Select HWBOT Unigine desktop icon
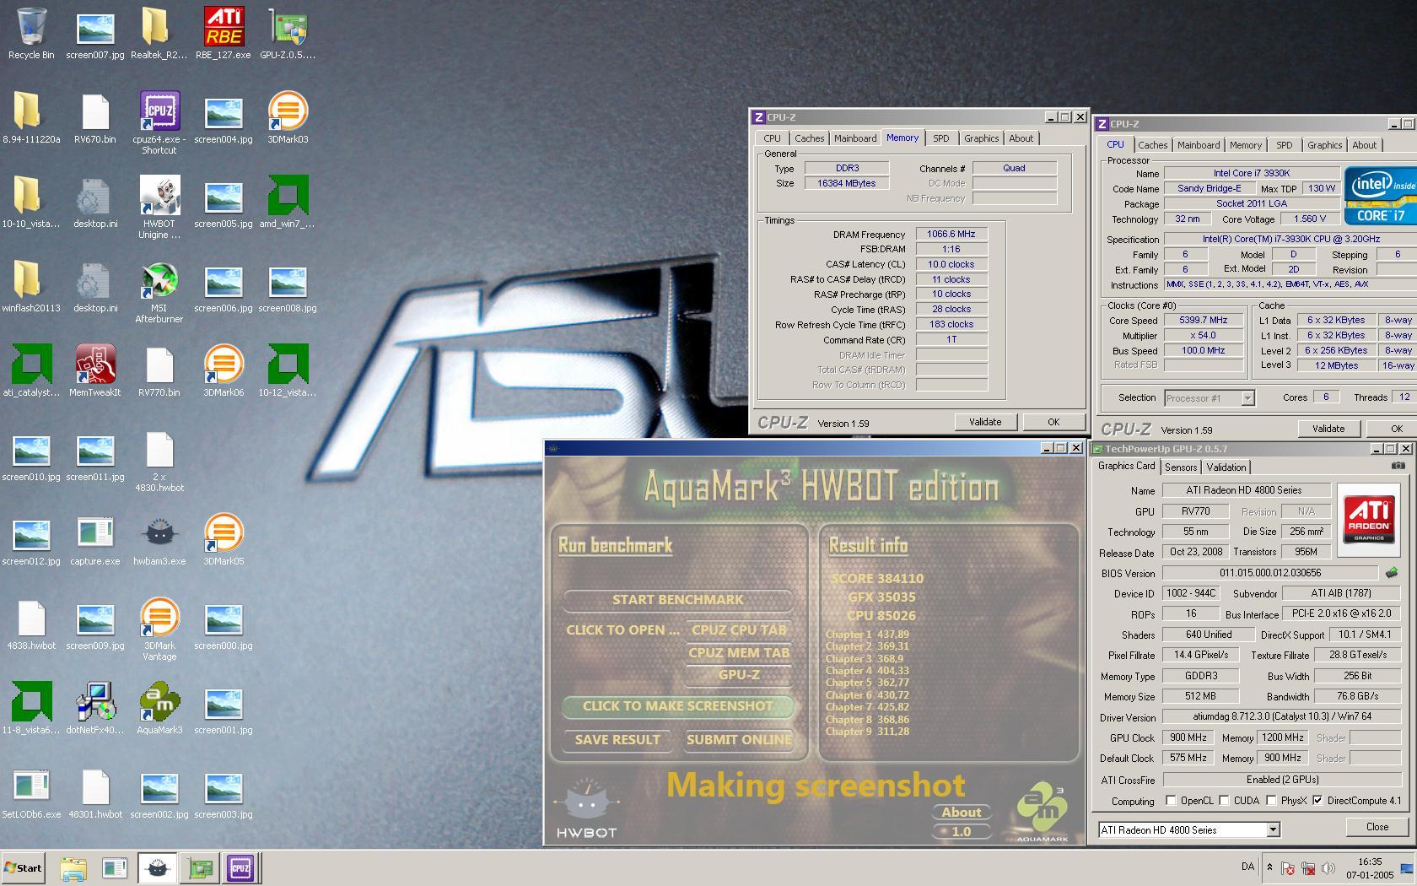The width and height of the screenshot is (1417, 886). 159,208
